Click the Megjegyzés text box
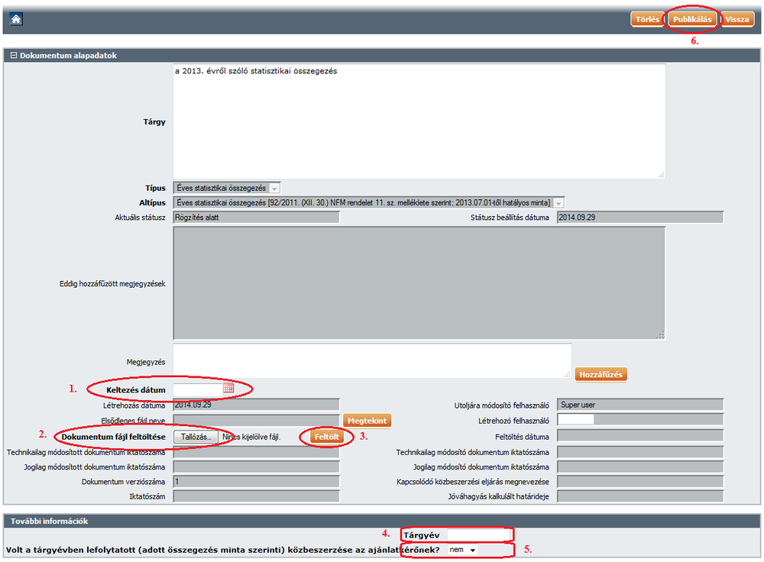The image size is (764, 562). coord(372,361)
